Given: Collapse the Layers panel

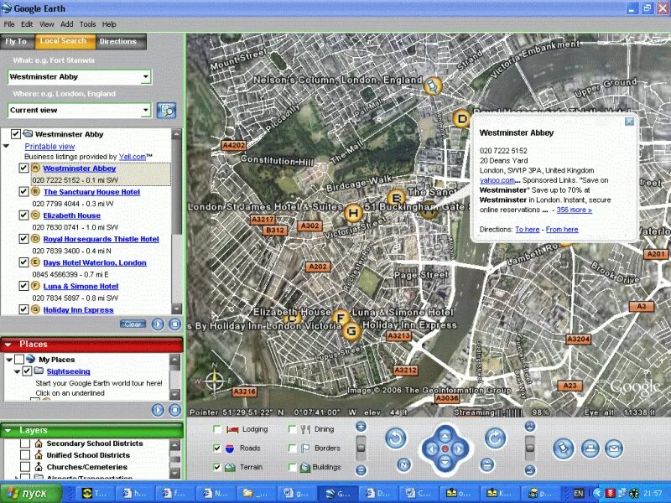Looking at the screenshot, I should [8, 430].
